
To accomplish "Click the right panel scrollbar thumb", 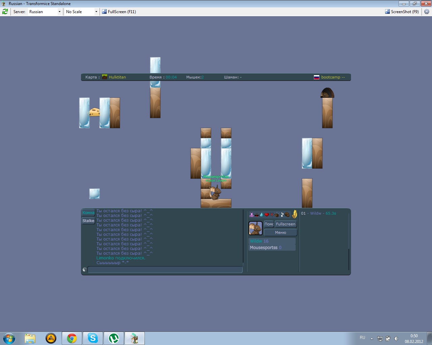I will (x=349, y=259).
